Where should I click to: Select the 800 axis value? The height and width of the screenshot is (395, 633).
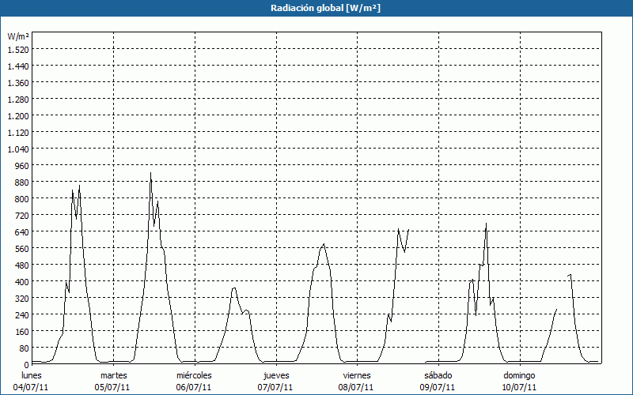click(22, 199)
